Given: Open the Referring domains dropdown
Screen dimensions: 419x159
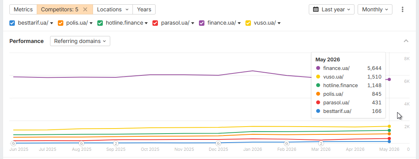Looking at the screenshot, I should (80, 41).
